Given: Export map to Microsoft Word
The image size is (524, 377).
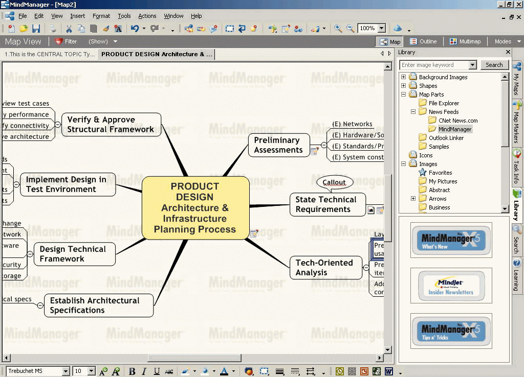Looking at the screenshot, I should [x=389, y=371].
